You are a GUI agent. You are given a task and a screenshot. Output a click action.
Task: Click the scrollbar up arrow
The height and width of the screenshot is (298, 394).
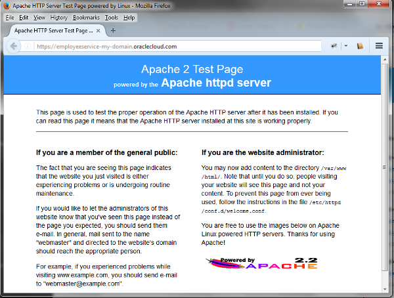[384, 60]
